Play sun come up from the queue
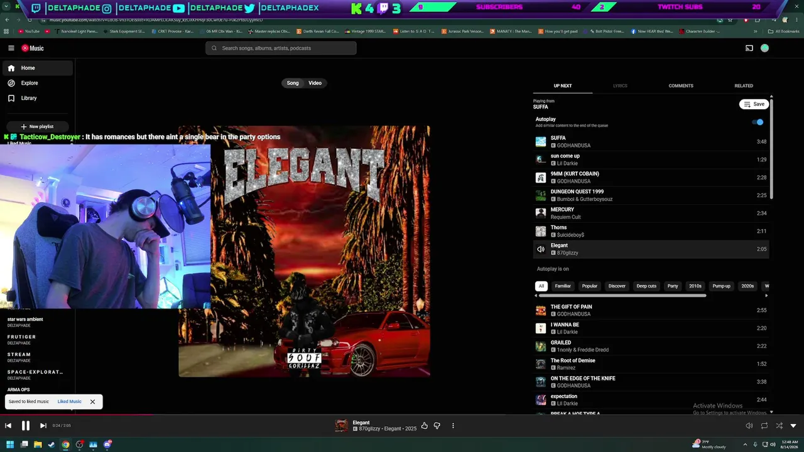This screenshot has width=804, height=452. (651, 159)
